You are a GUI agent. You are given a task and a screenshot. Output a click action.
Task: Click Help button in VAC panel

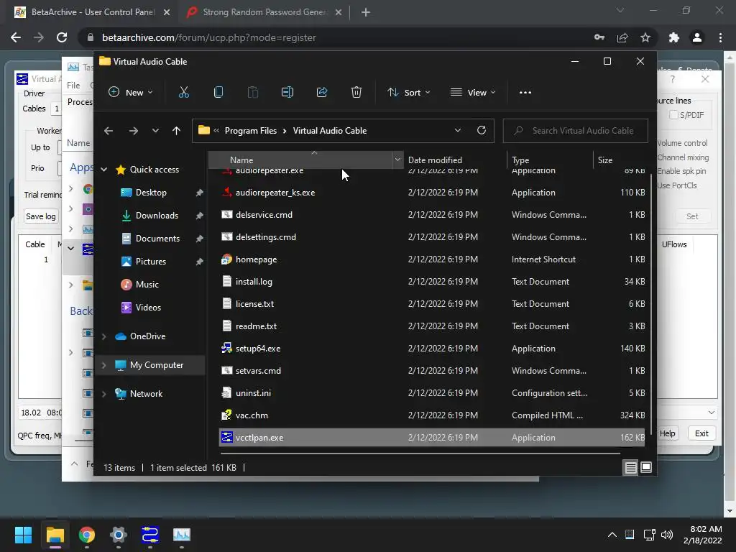tap(668, 433)
